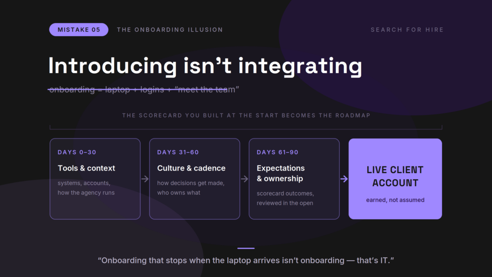Viewport: 492px width, 277px height.
Task: Click the 'Tools & context' card title
Action: click(86, 168)
